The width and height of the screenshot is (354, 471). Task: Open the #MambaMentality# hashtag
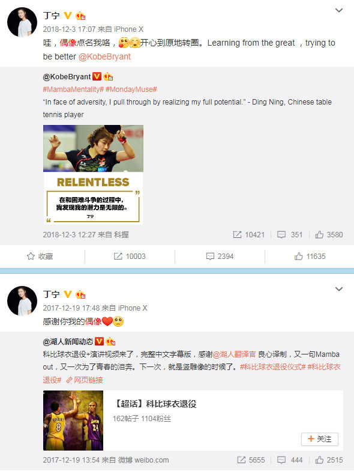[x=73, y=89]
